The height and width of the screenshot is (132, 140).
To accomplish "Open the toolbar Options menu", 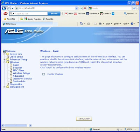I will [130, 14].
